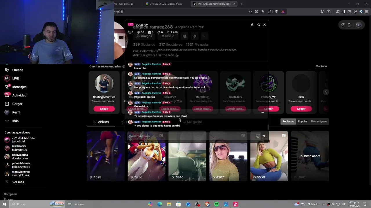Open a new browser tab plus button

pyautogui.click(x=241, y=4)
